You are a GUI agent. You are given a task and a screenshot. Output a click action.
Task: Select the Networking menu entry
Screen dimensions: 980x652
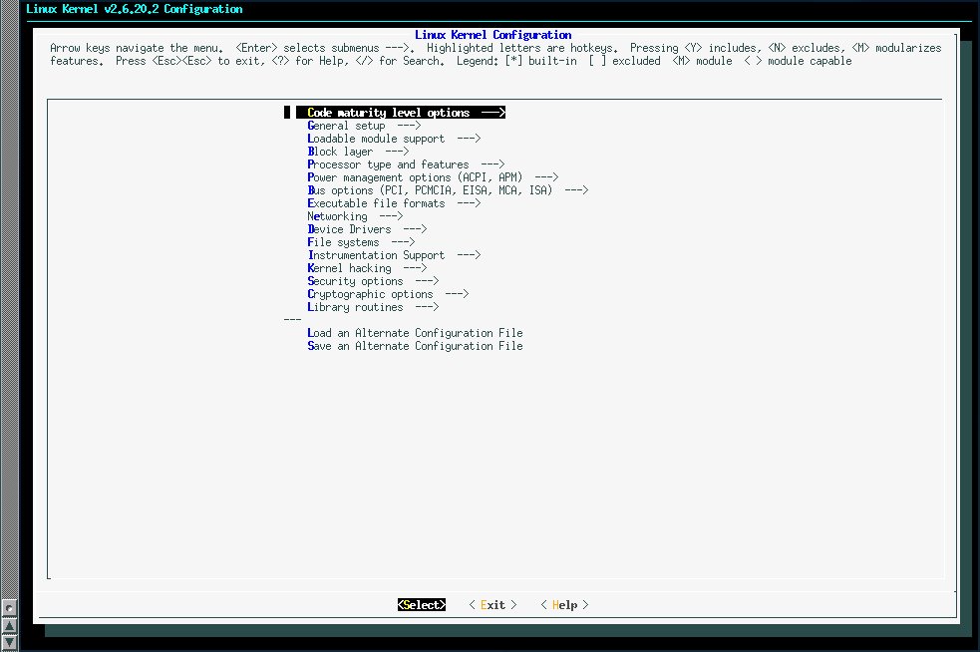(x=355, y=216)
